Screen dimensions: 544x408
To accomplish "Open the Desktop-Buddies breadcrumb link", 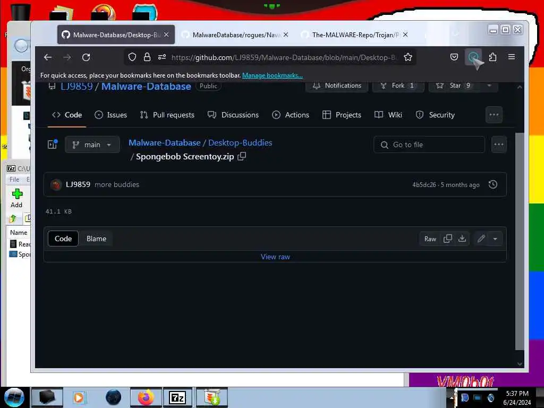I will click(240, 142).
